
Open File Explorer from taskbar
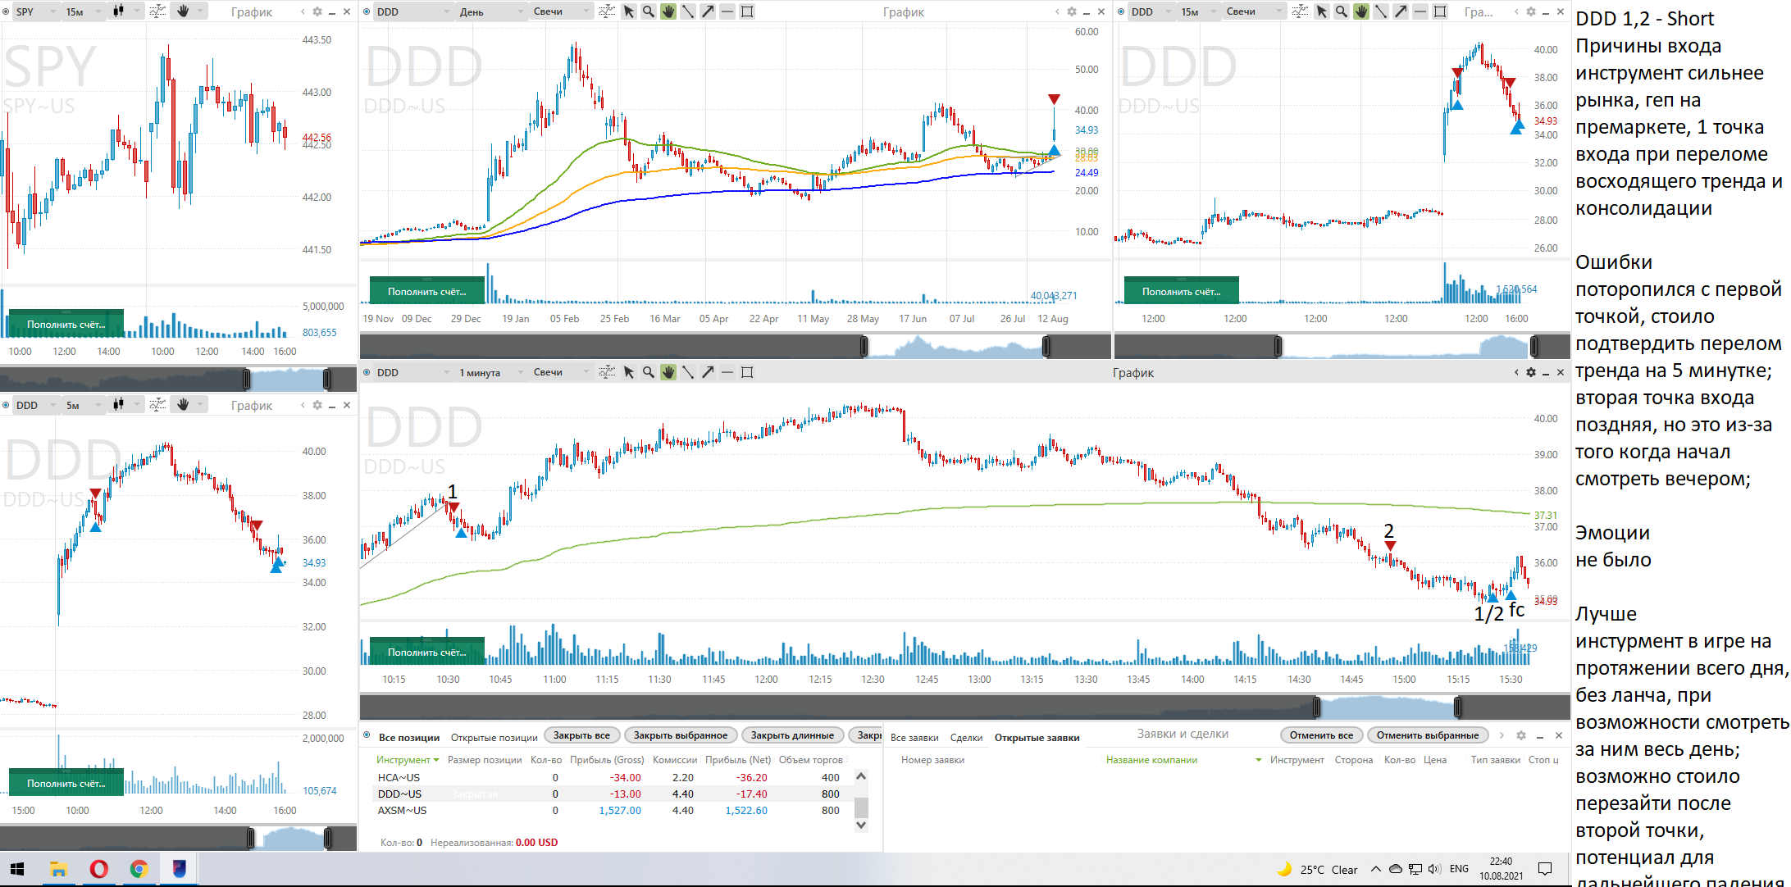[58, 869]
